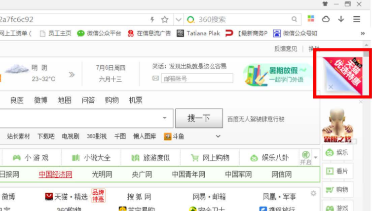Image resolution: width=372 pixels, height=211 pixels.
Task: Open the 娱乐 sidebar button
Action: click(337, 152)
